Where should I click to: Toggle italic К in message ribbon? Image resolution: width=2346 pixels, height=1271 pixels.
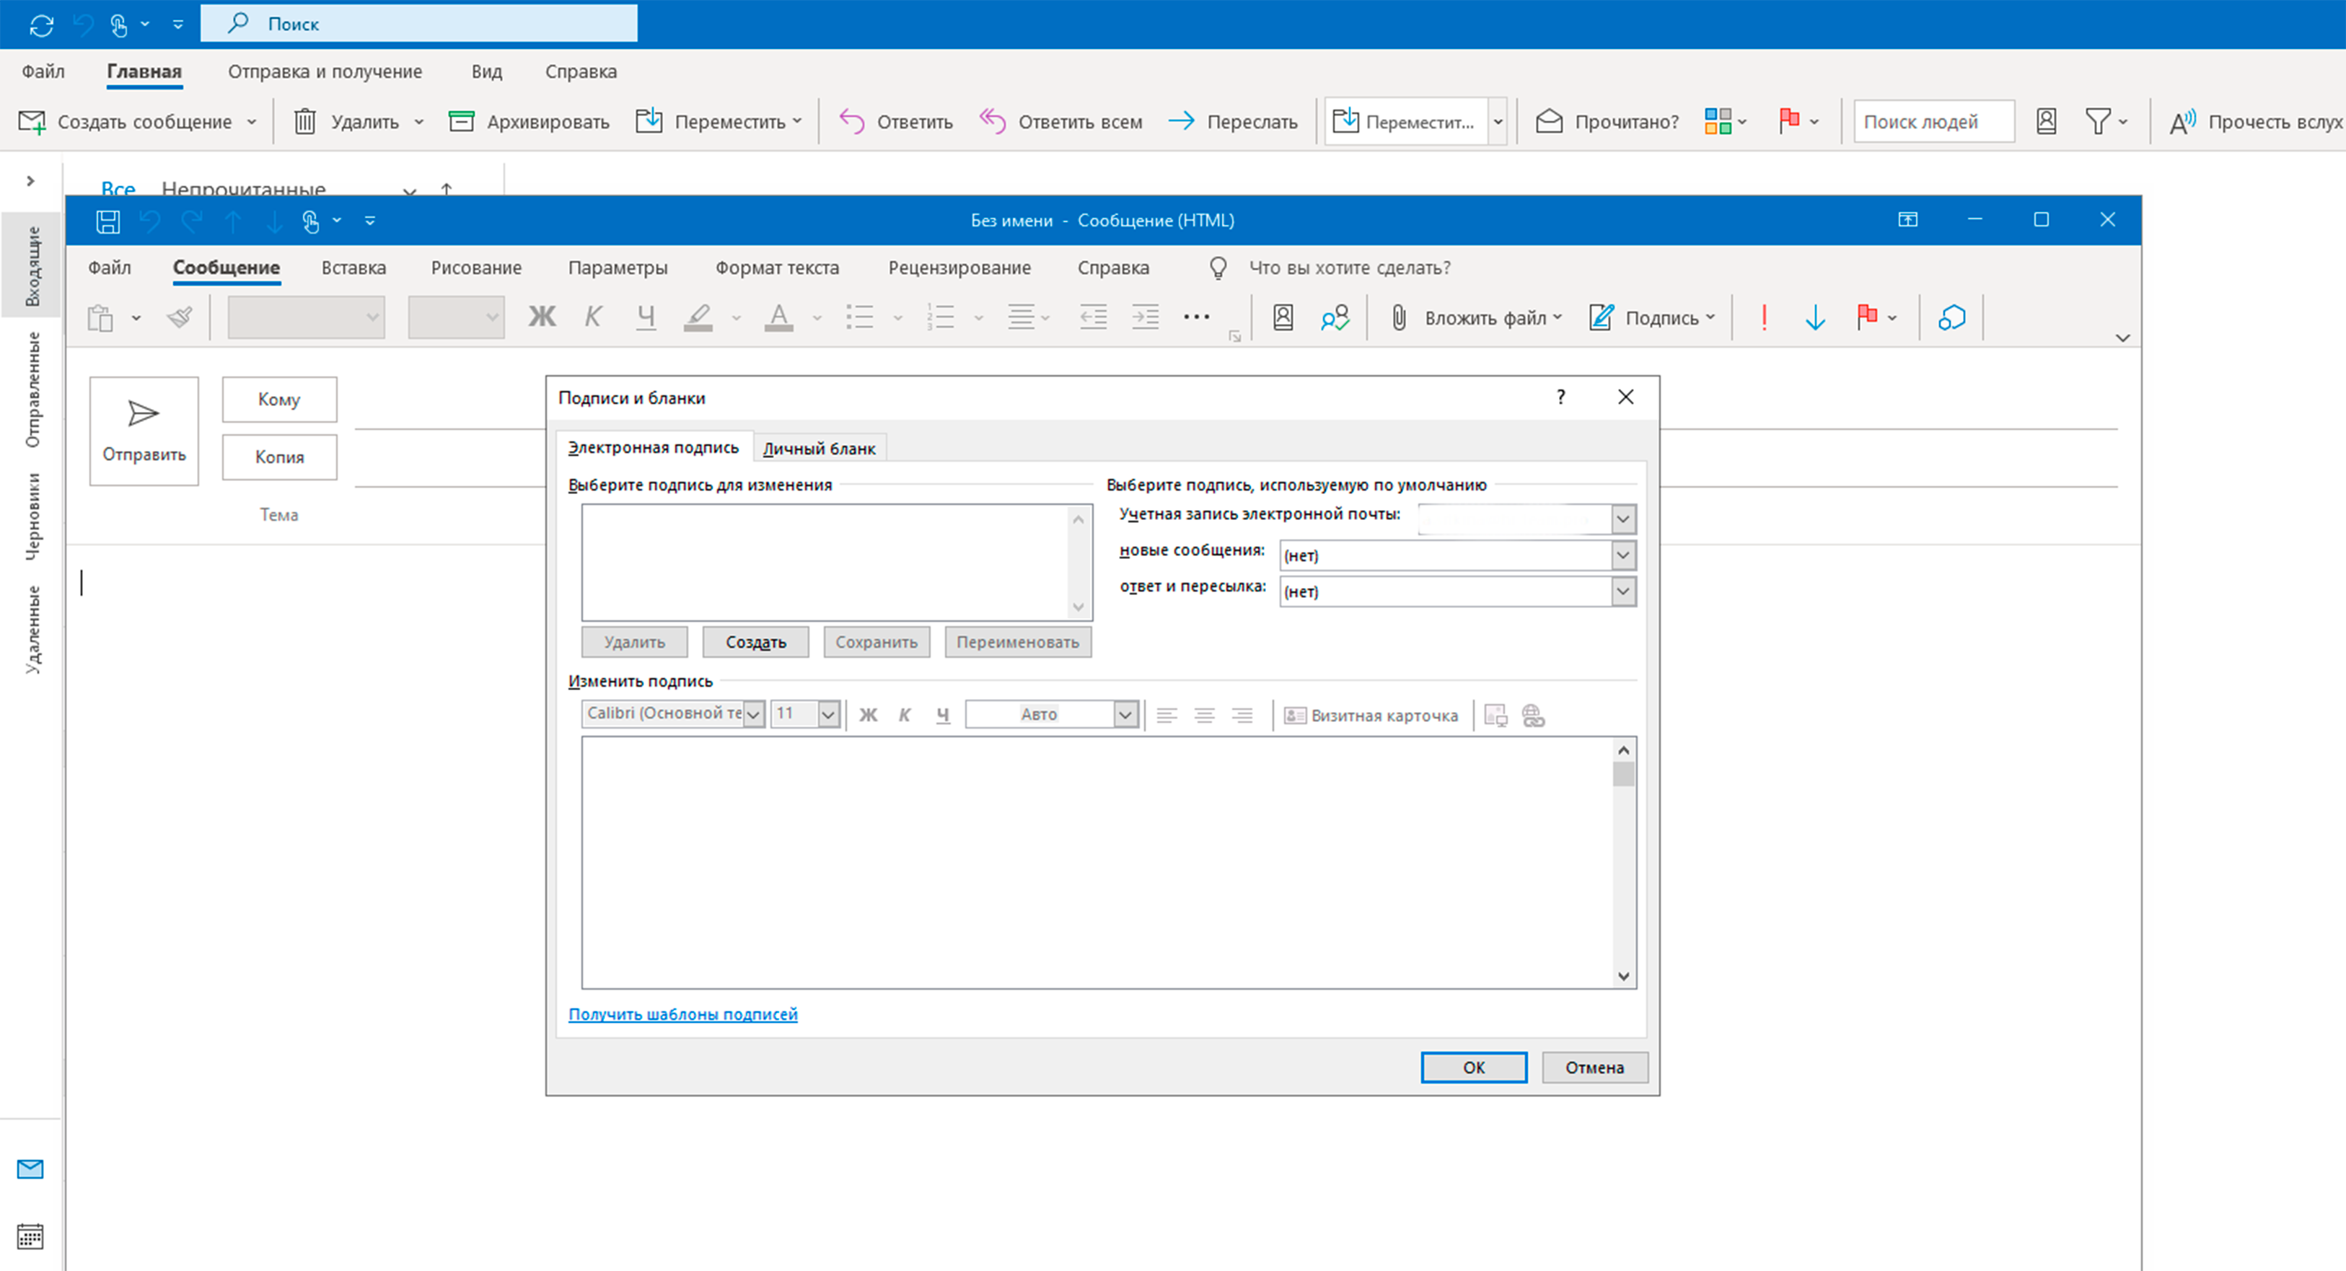[593, 317]
